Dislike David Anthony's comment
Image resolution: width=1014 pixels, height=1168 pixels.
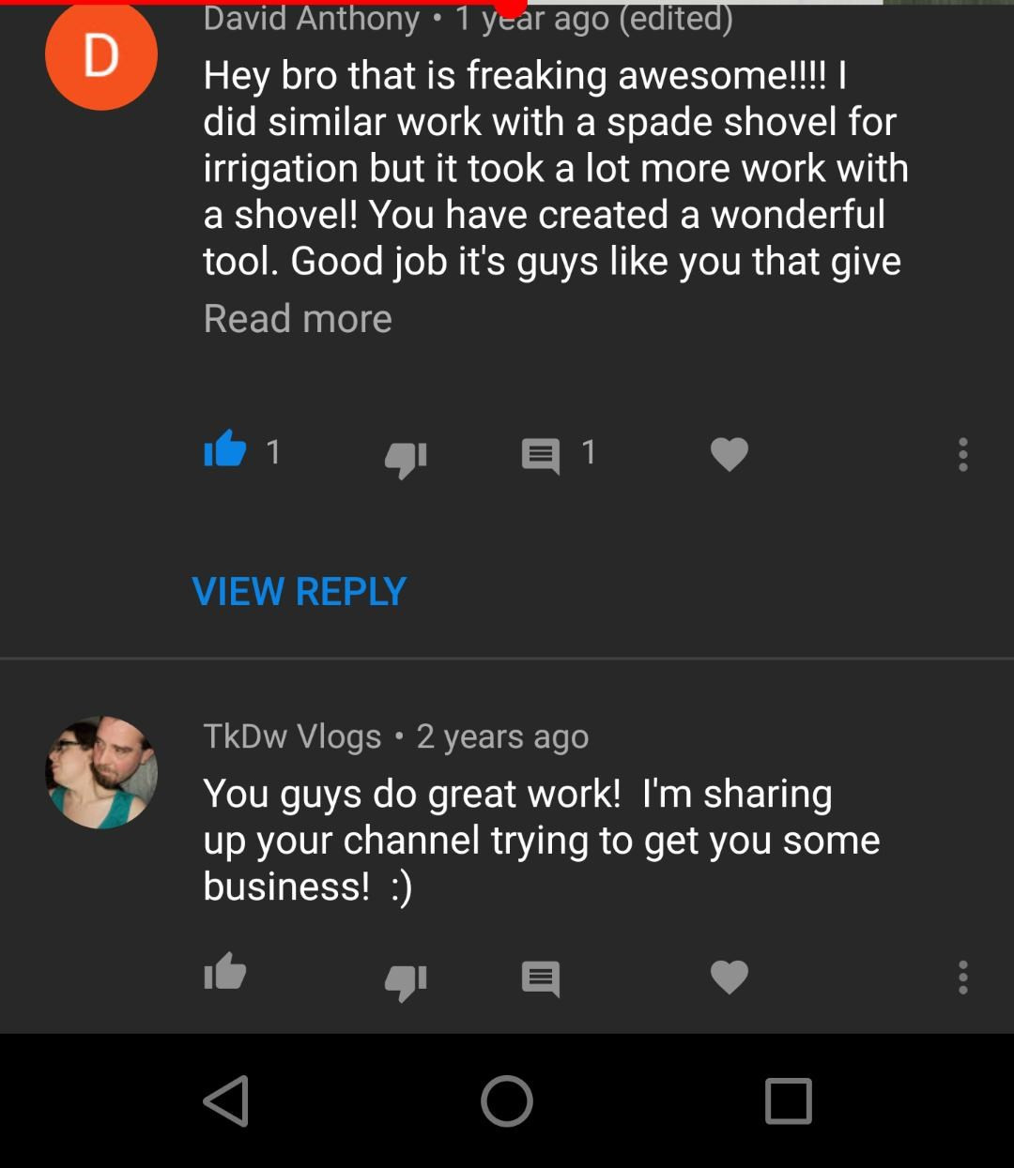click(406, 459)
